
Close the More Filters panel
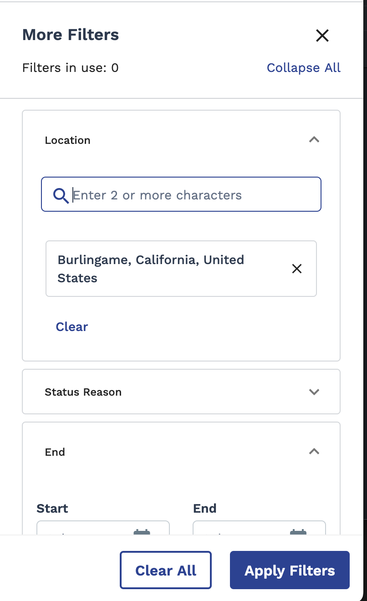[322, 36]
